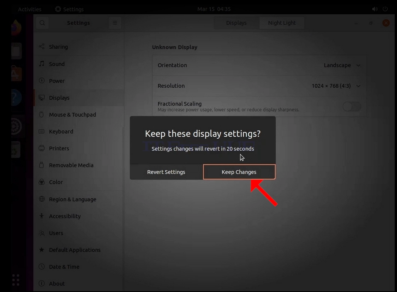Screen dimensions: 397x292
Task: Select the About info icon
Action: coord(42,284)
